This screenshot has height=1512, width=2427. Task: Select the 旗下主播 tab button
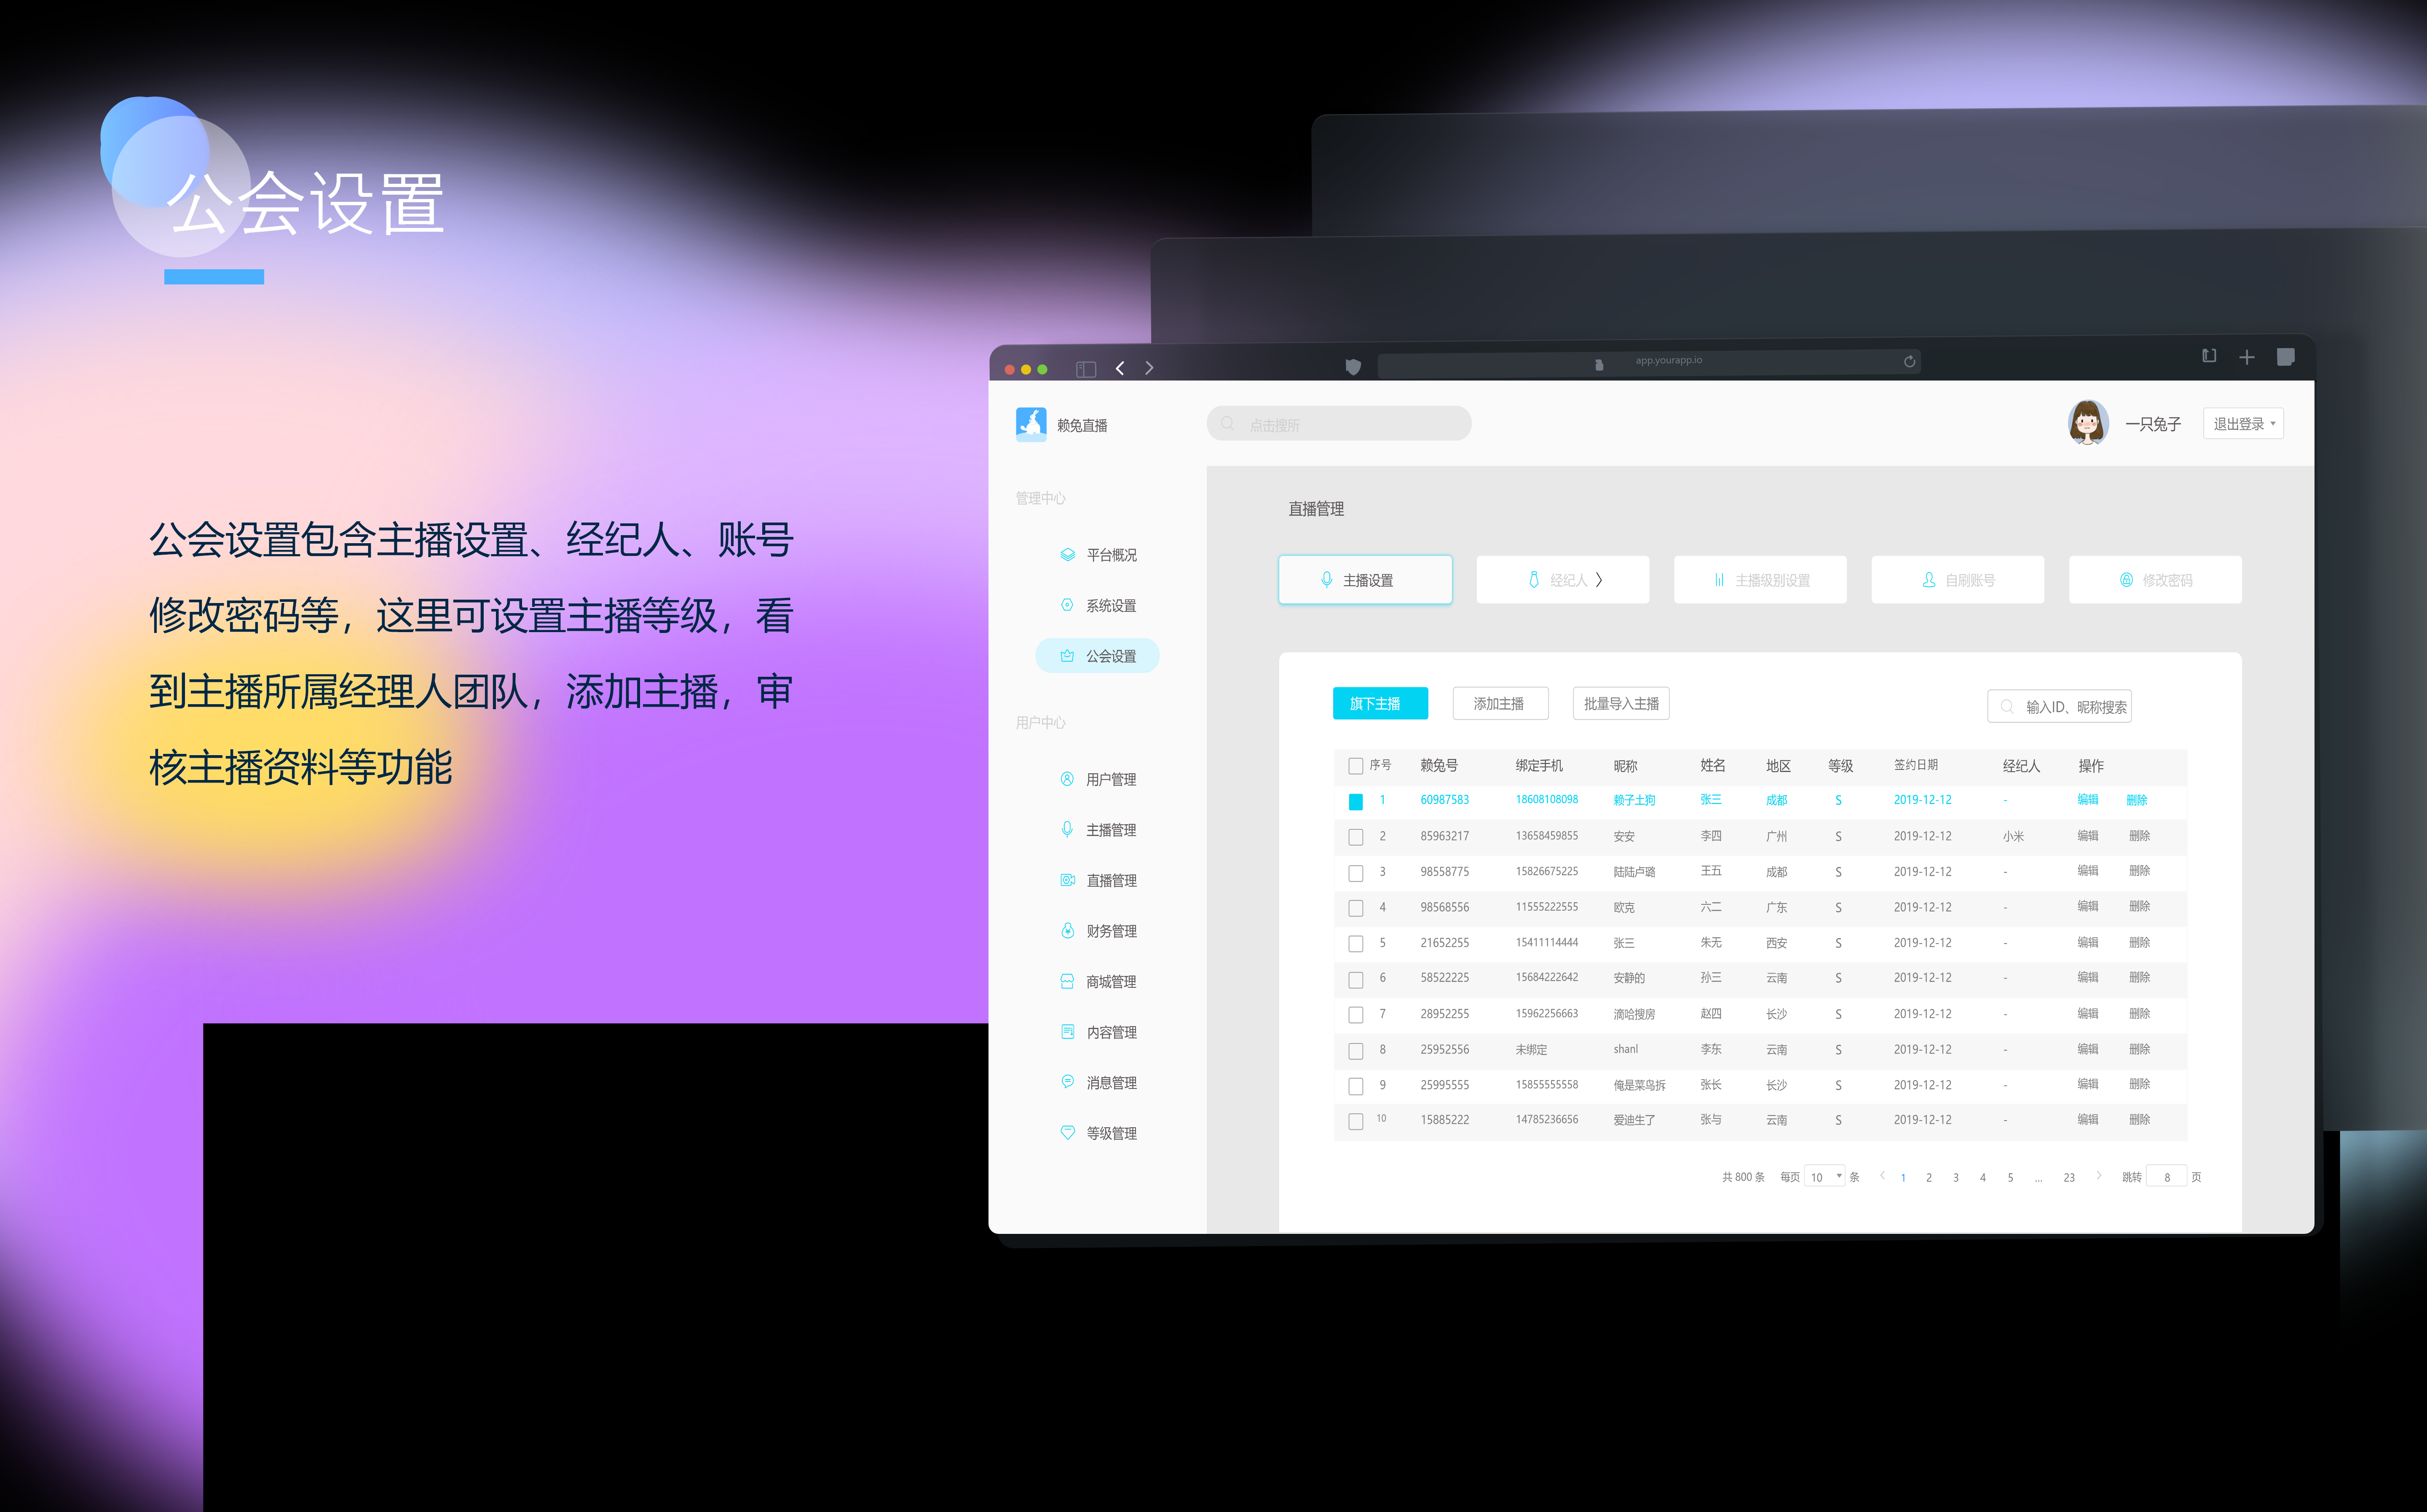(1380, 703)
